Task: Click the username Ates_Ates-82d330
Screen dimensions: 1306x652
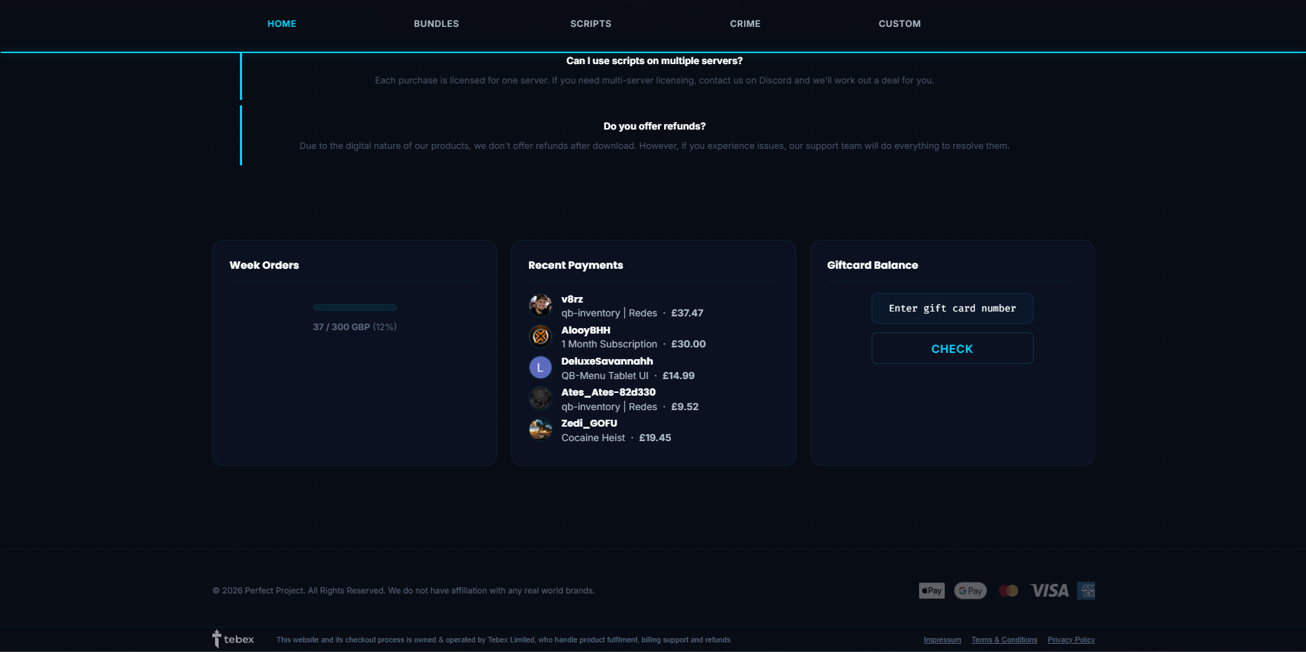Action: pyautogui.click(x=609, y=392)
